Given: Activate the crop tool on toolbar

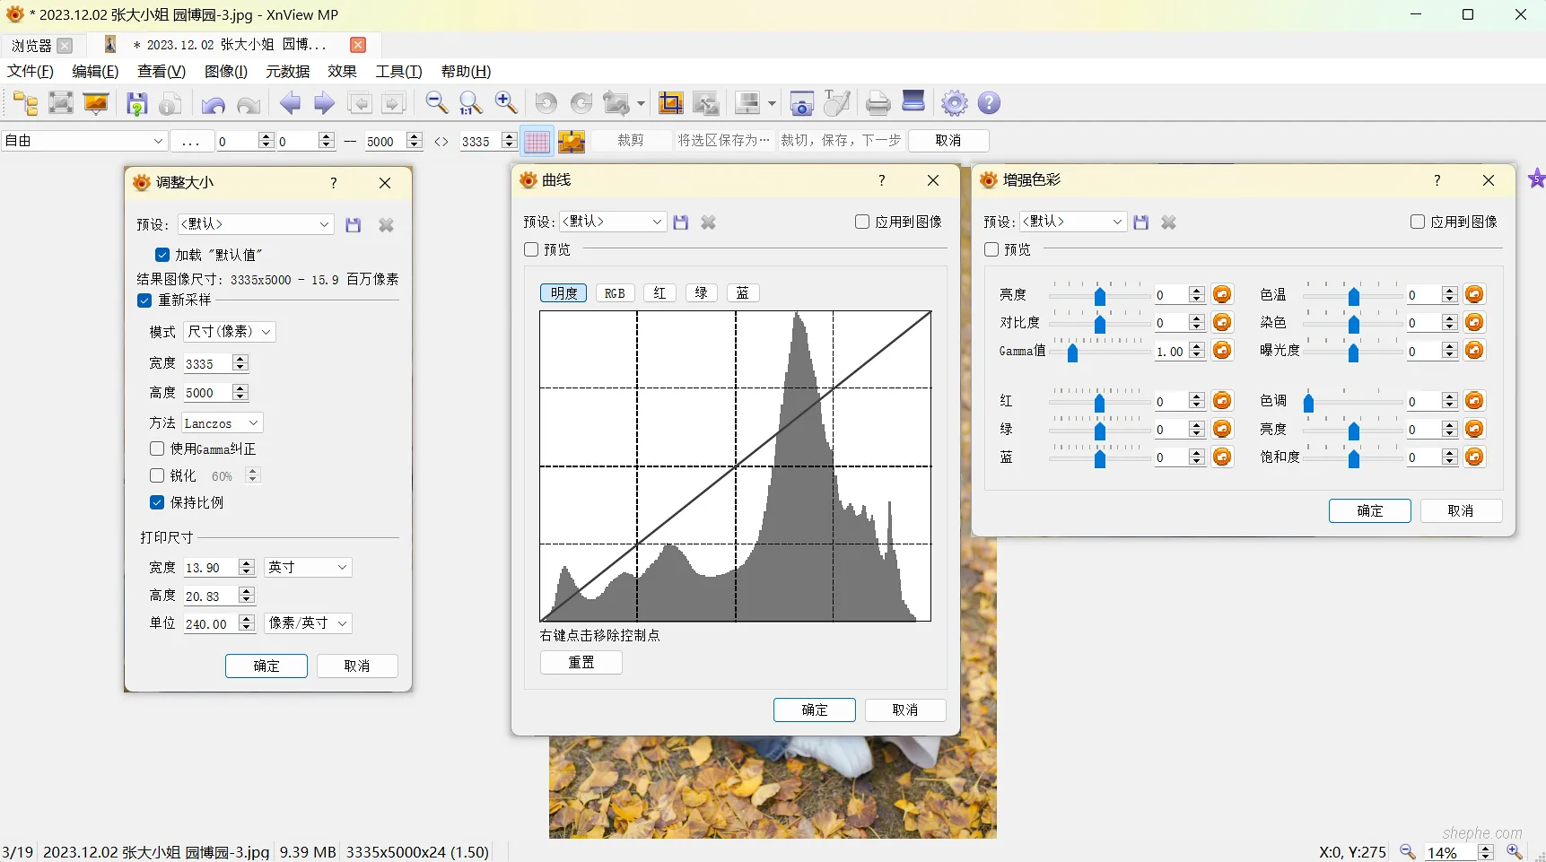Looking at the screenshot, I should pyautogui.click(x=670, y=103).
